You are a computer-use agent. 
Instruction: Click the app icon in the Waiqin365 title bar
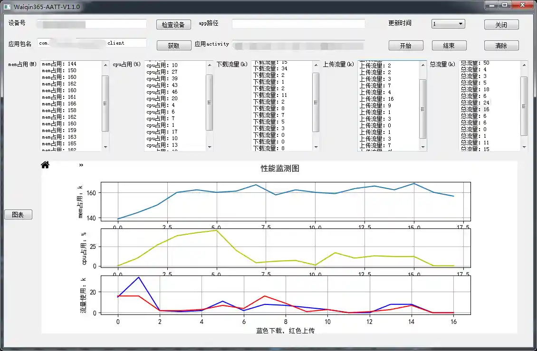[x=7, y=7]
